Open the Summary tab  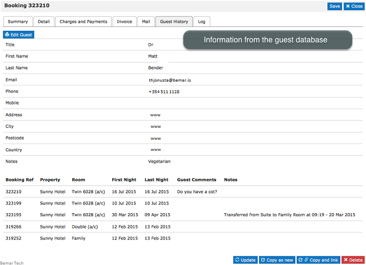tap(18, 21)
